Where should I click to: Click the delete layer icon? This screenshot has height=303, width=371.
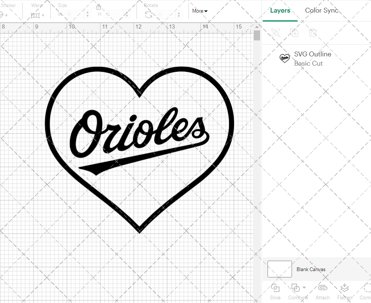313,33
